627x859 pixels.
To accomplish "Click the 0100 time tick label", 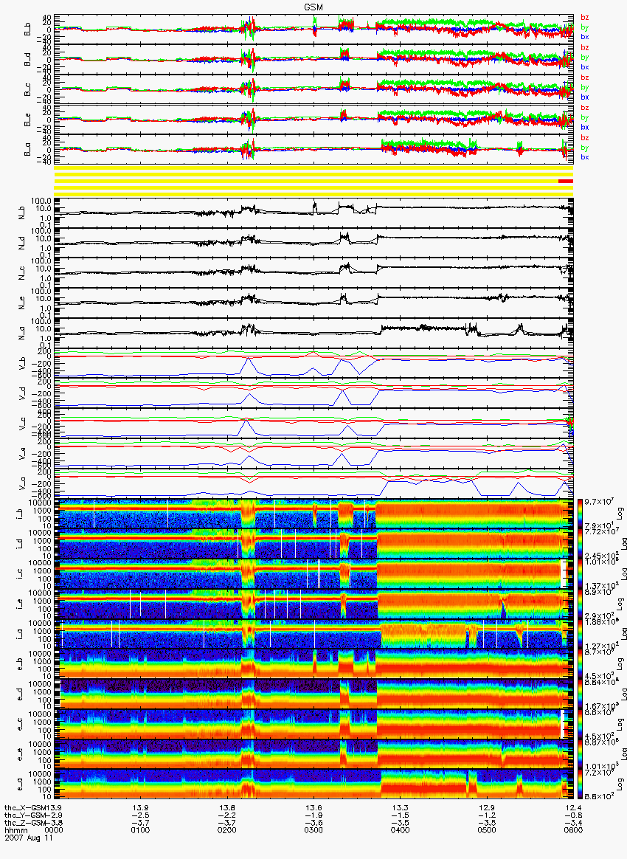I will pos(141,830).
